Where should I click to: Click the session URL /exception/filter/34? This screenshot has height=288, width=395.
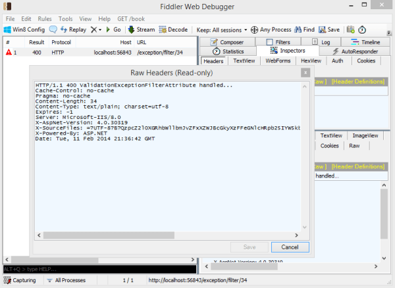tap(160, 53)
